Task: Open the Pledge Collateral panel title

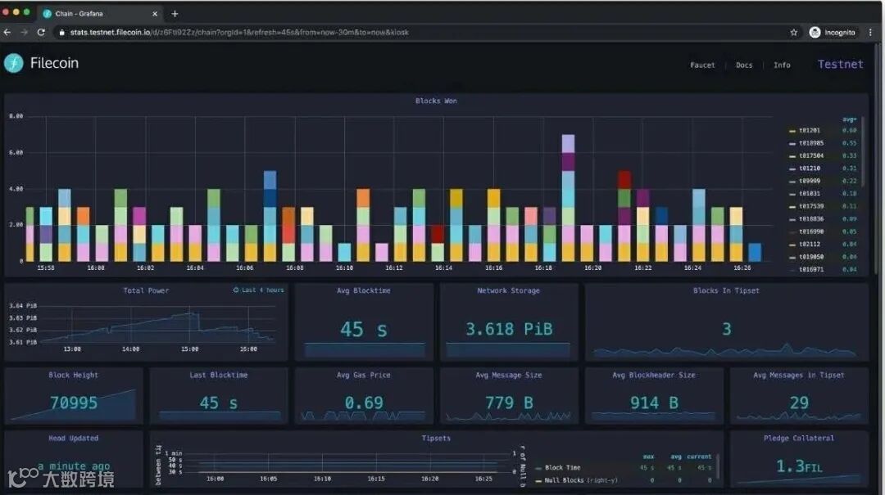Action: tap(799, 438)
